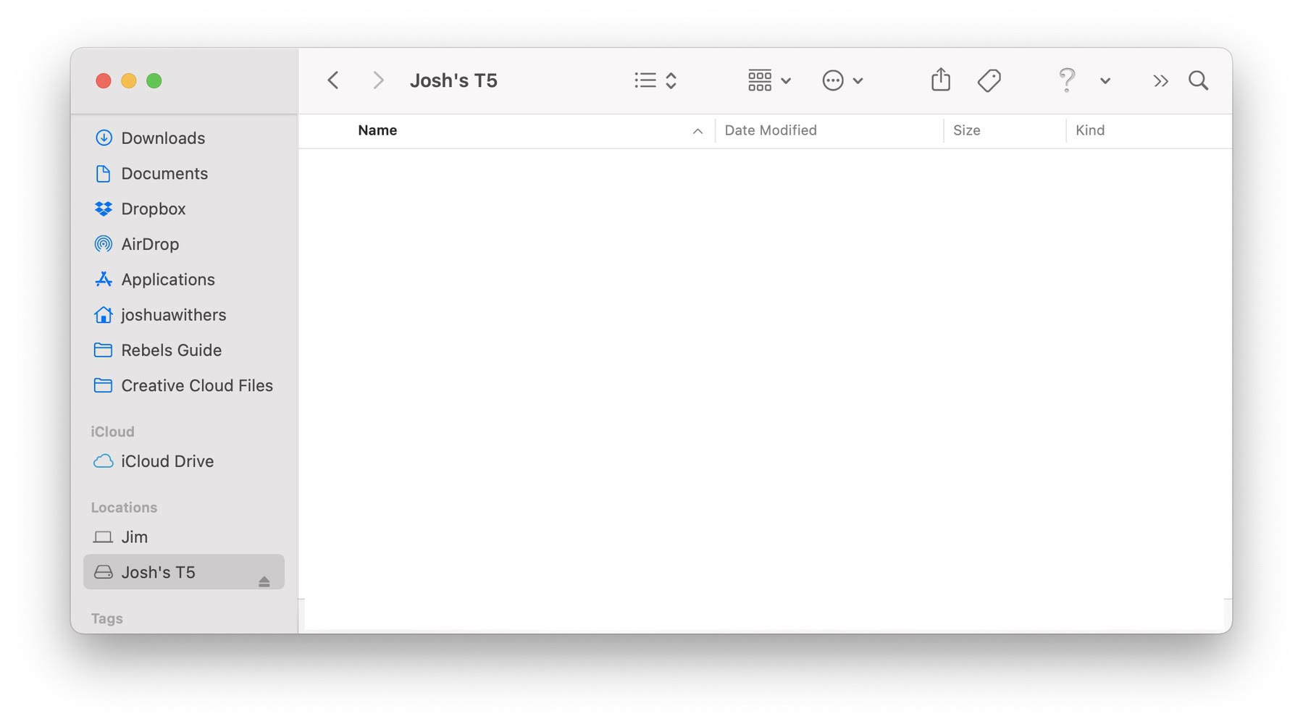1303x727 pixels.
Task: Open the ellipsis Action menu
Action: click(x=842, y=80)
